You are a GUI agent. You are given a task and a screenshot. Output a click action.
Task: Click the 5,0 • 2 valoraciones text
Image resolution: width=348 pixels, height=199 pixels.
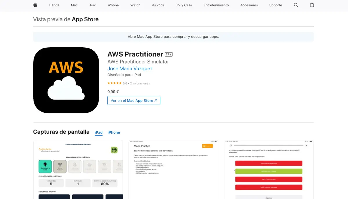(136, 83)
